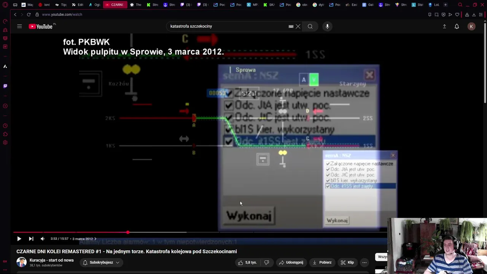View site security lock info
The height and width of the screenshot is (274, 487).
(37, 14)
